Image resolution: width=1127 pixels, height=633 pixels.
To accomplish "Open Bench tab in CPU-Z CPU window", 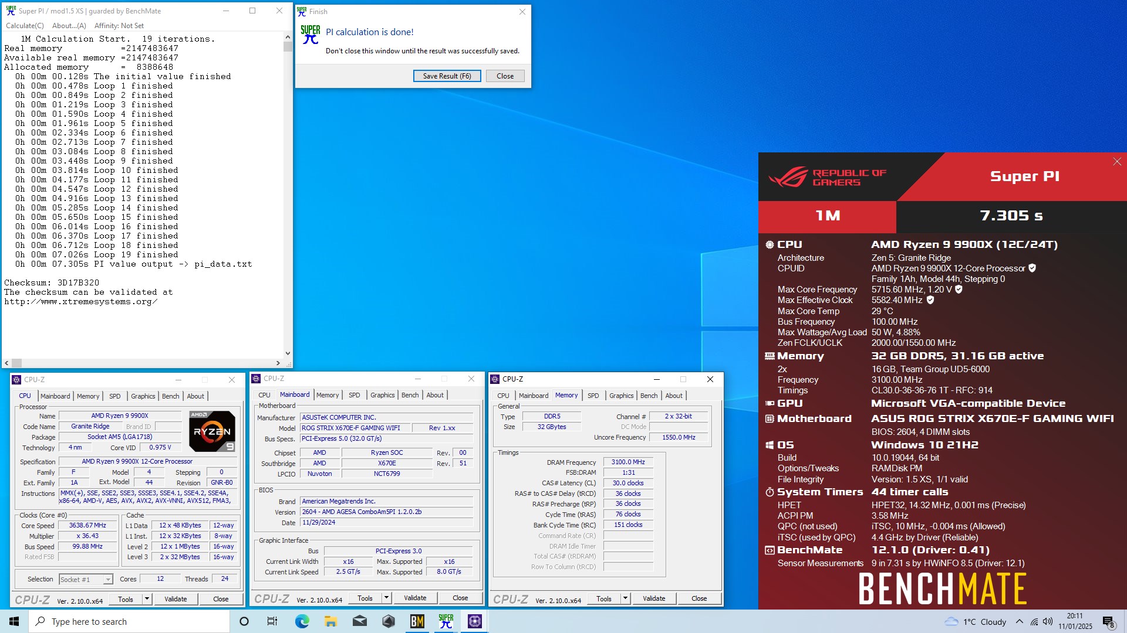I will point(171,396).
